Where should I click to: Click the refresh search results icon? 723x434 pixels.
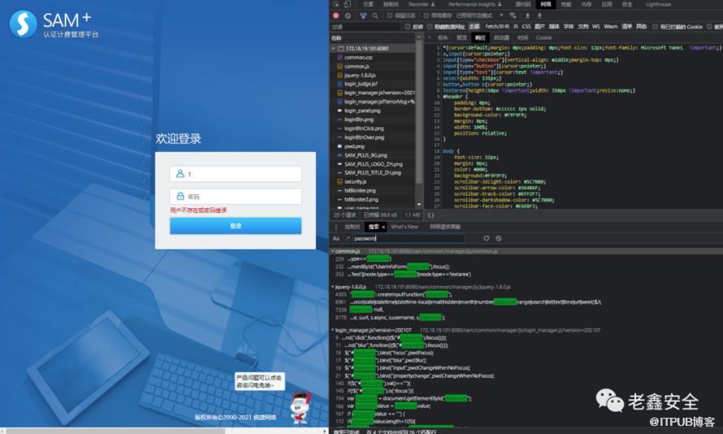click(487, 238)
